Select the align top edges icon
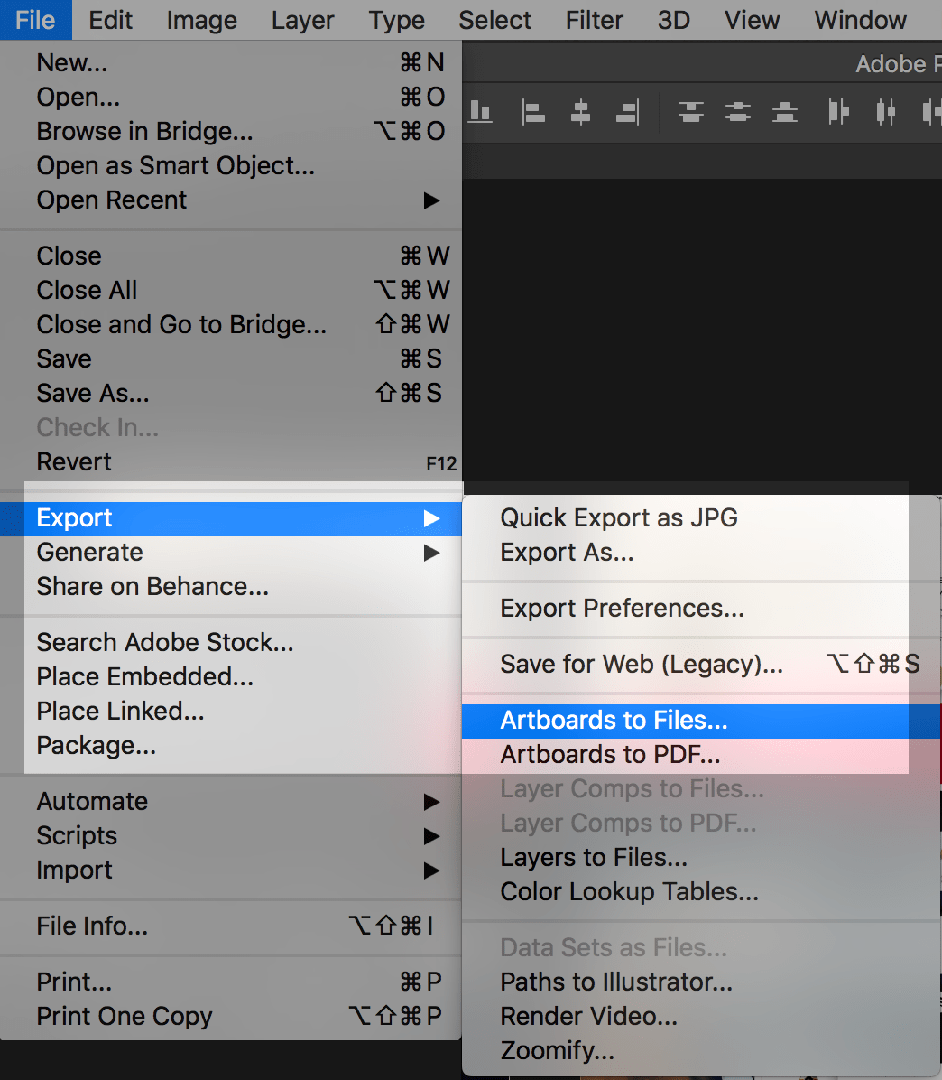This screenshot has height=1080, width=942. [690, 112]
